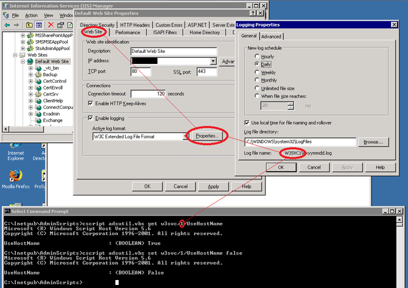Viewport: 408px width, 288px height.
Task: Click OK in Default Web Site Properties
Action: 147,186
